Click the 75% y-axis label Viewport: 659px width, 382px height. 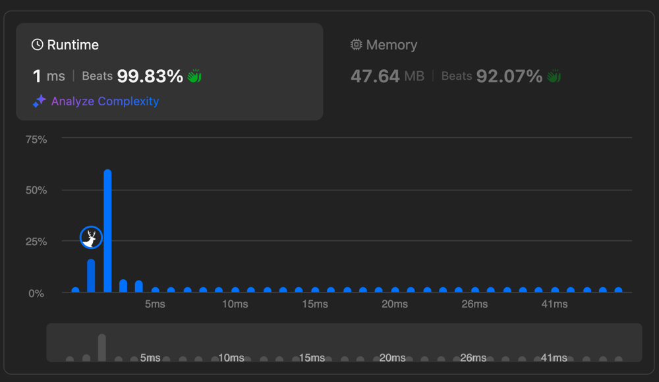click(x=36, y=140)
